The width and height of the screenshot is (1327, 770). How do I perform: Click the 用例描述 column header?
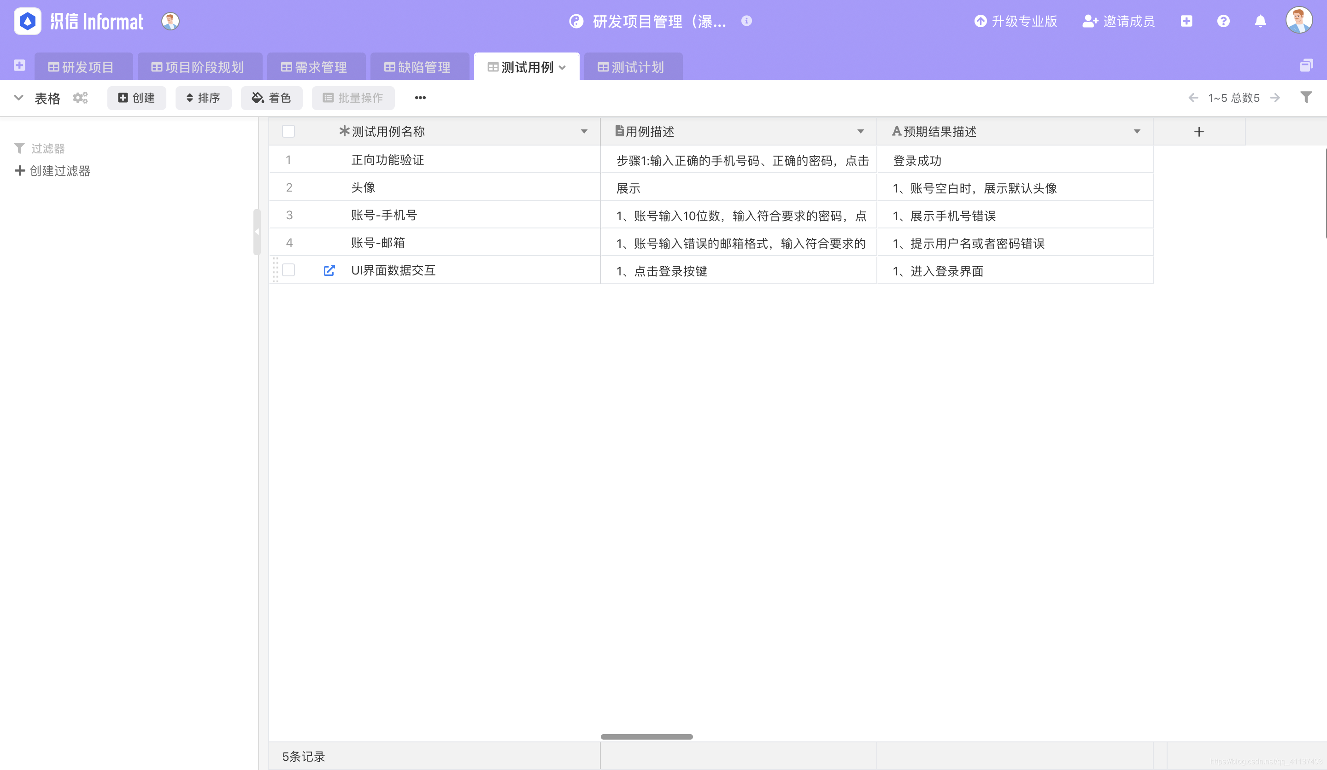coord(738,132)
